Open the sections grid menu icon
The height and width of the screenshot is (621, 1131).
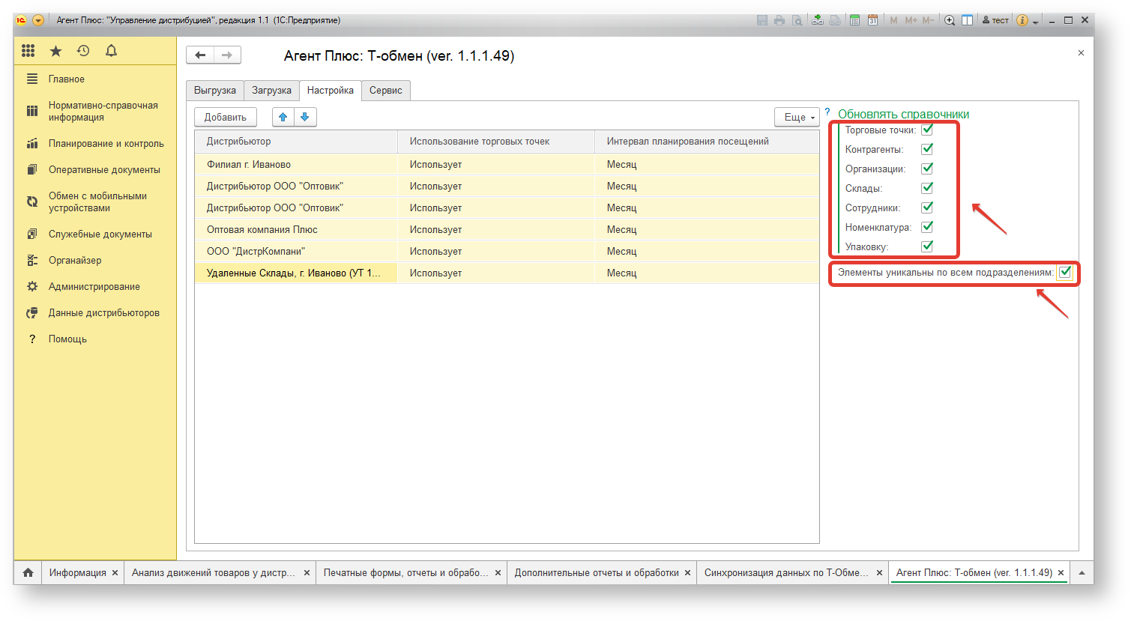pyautogui.click(x=28, y=51)
